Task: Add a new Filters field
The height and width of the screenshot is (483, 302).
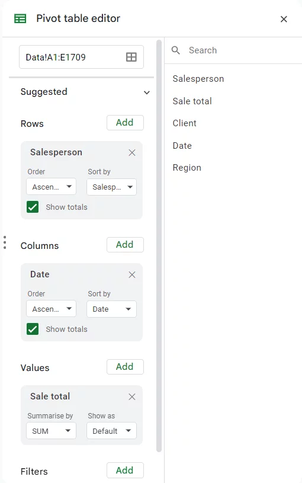Action: 125,470
